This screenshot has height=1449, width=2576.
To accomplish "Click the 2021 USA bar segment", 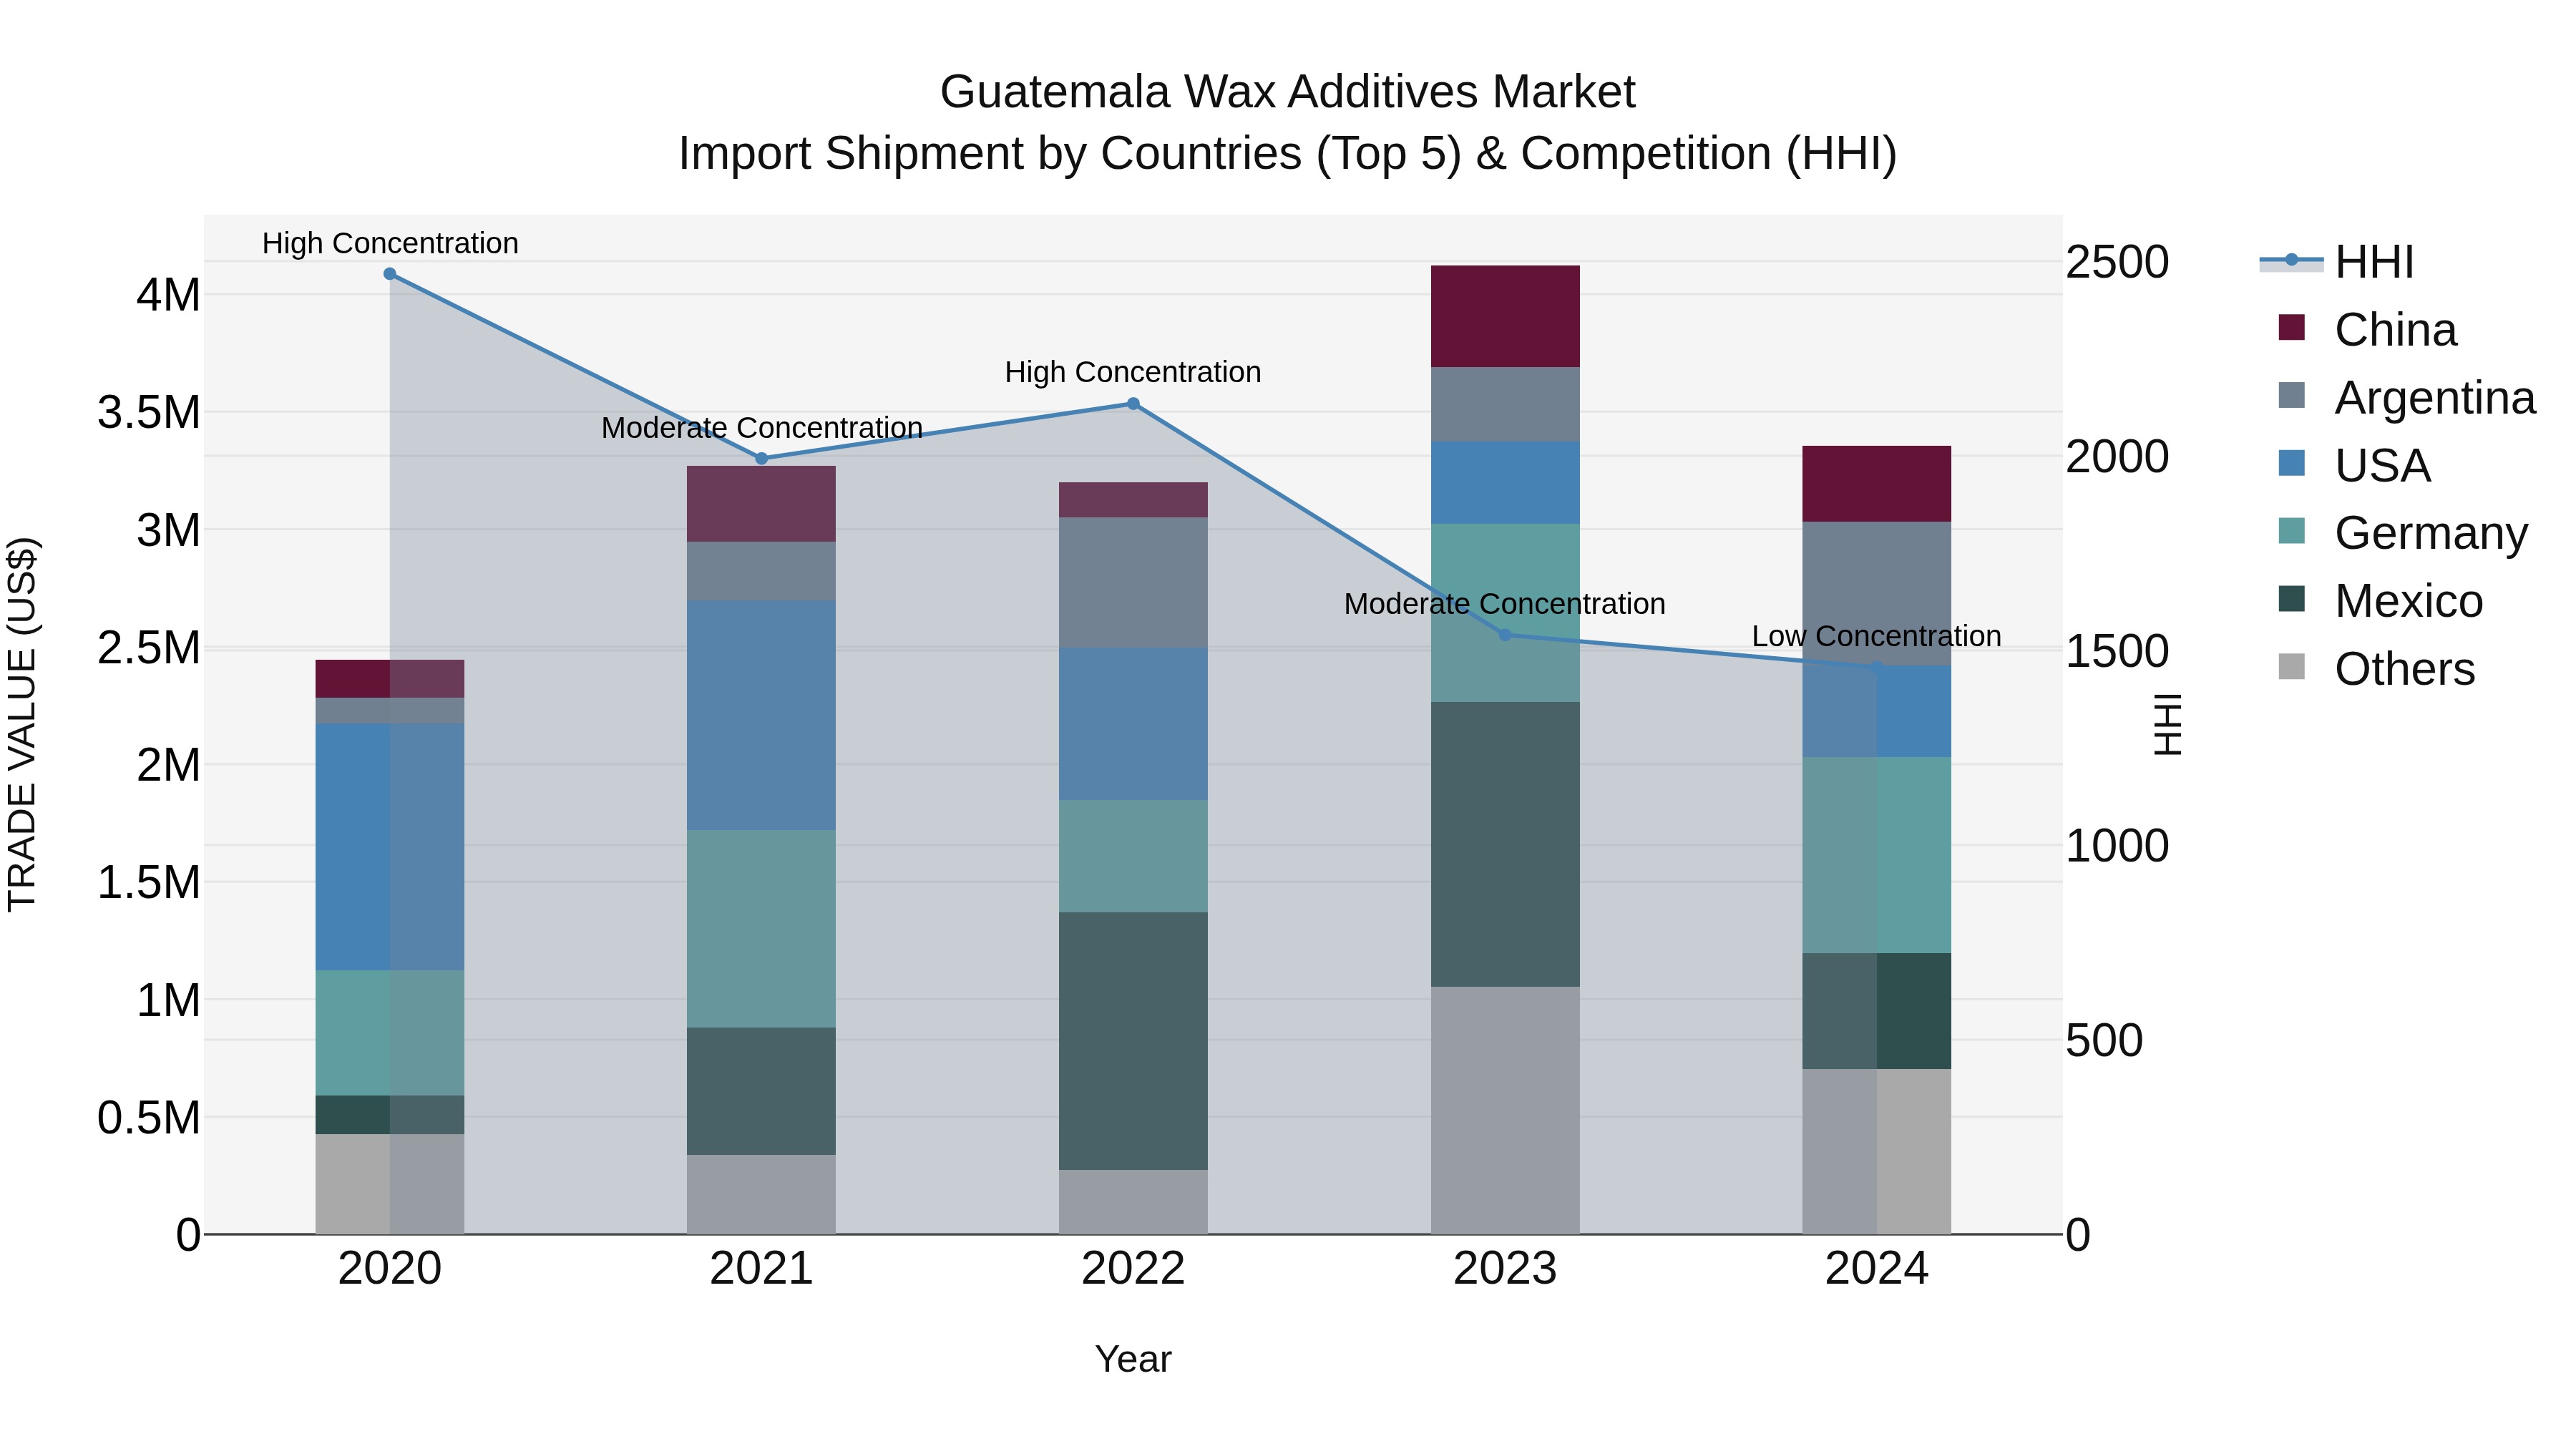I will [762, 715].
